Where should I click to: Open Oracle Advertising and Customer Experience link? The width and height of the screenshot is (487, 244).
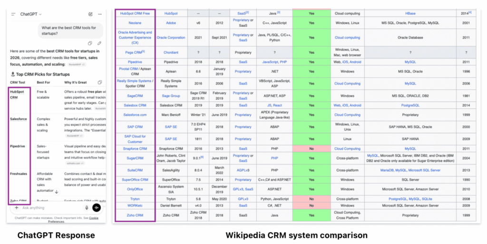tap(135, 37)
